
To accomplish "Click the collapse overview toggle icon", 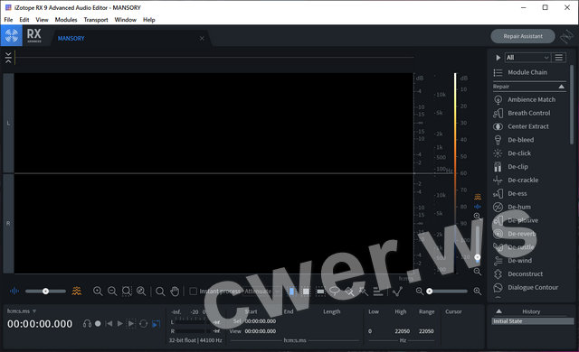I will (8, 58).
